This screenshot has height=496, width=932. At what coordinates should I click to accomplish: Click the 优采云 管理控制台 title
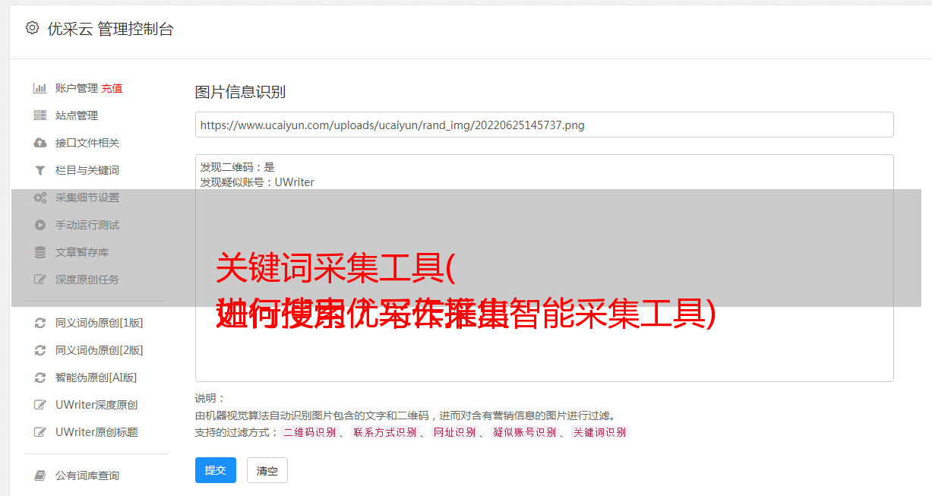(110, 29)
